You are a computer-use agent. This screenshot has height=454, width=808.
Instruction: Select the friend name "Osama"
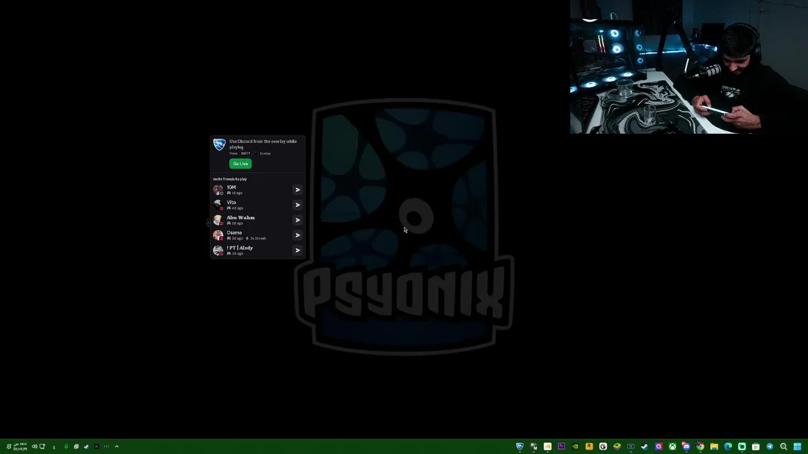pos(234,233)
